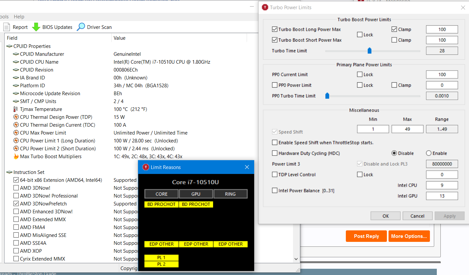Viewport: 469px width, 275px height.
Task: Click the Report document icon
Action: pyautogui.click(x=6, y=27)
